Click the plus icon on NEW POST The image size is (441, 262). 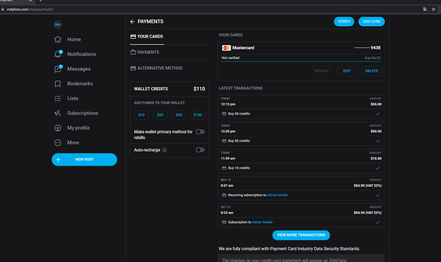[58, 160]
